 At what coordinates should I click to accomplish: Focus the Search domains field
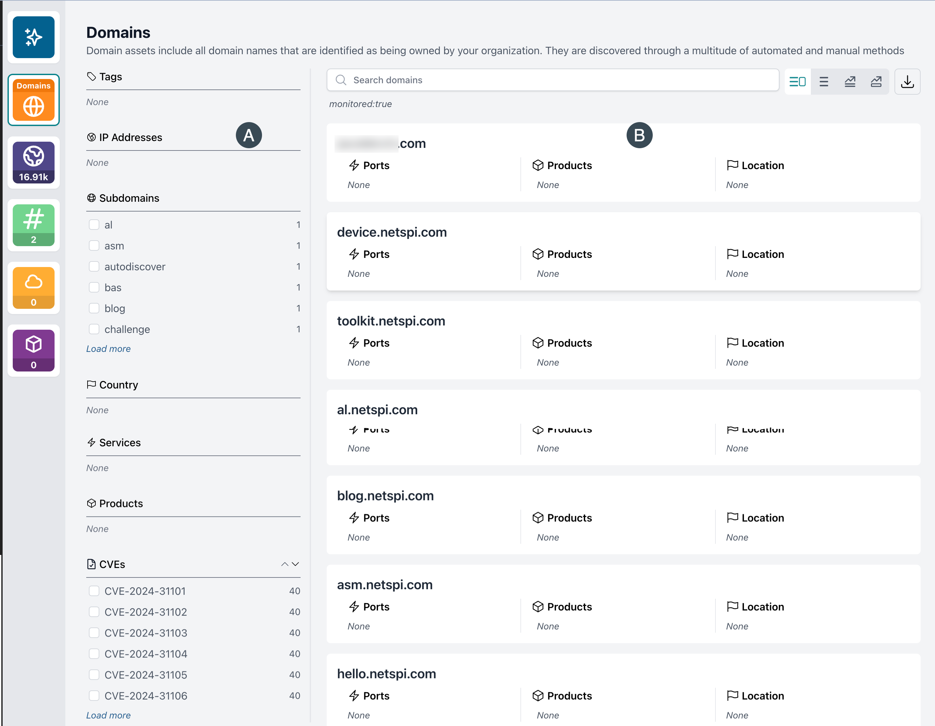(553, 80)
